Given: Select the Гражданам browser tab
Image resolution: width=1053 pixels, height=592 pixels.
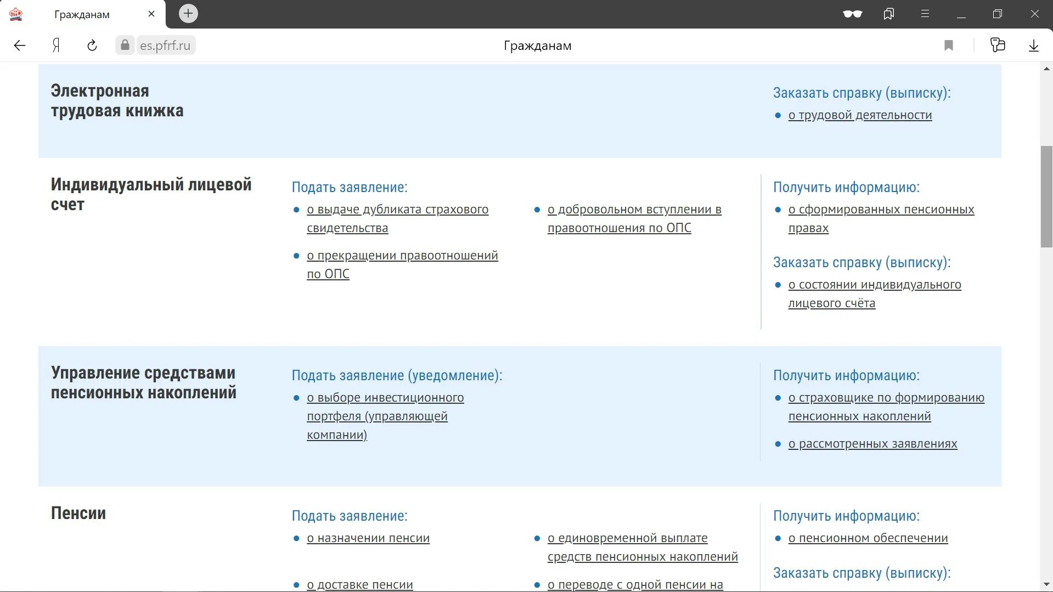Looking at the screenshot, I should [x=82, y=14].
